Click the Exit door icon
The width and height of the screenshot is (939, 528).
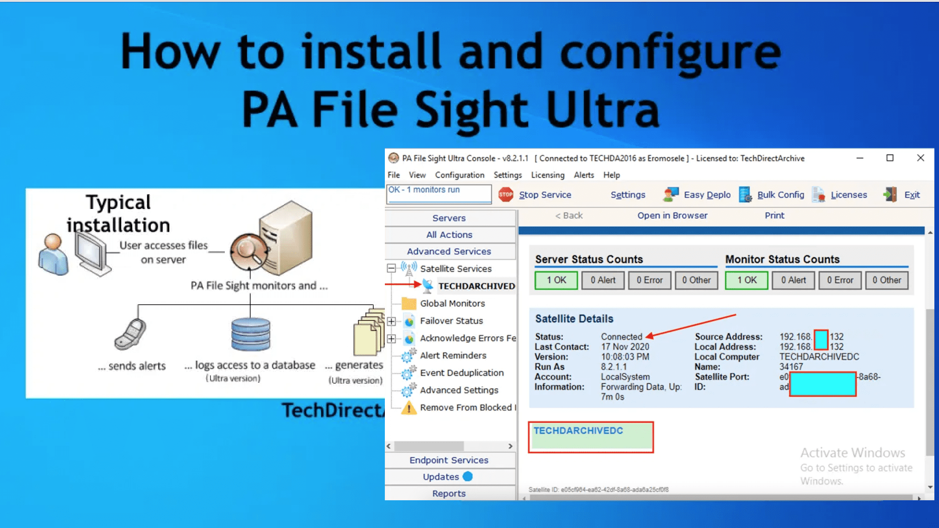click(x=890, y=195)
